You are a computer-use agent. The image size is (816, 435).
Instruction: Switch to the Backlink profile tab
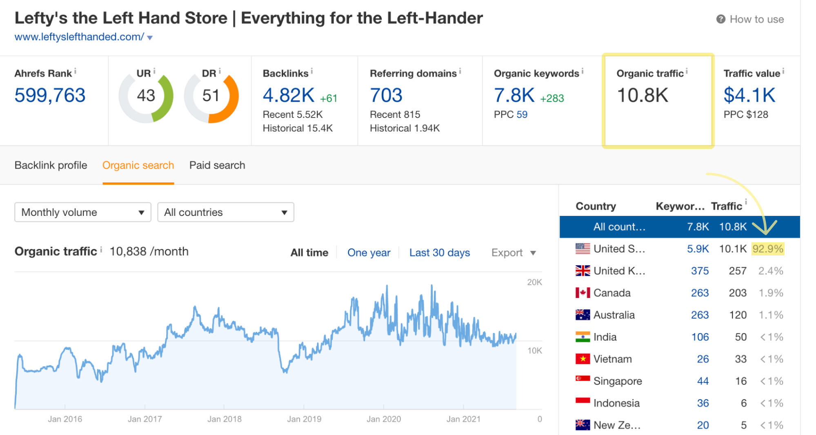point(51,165)
